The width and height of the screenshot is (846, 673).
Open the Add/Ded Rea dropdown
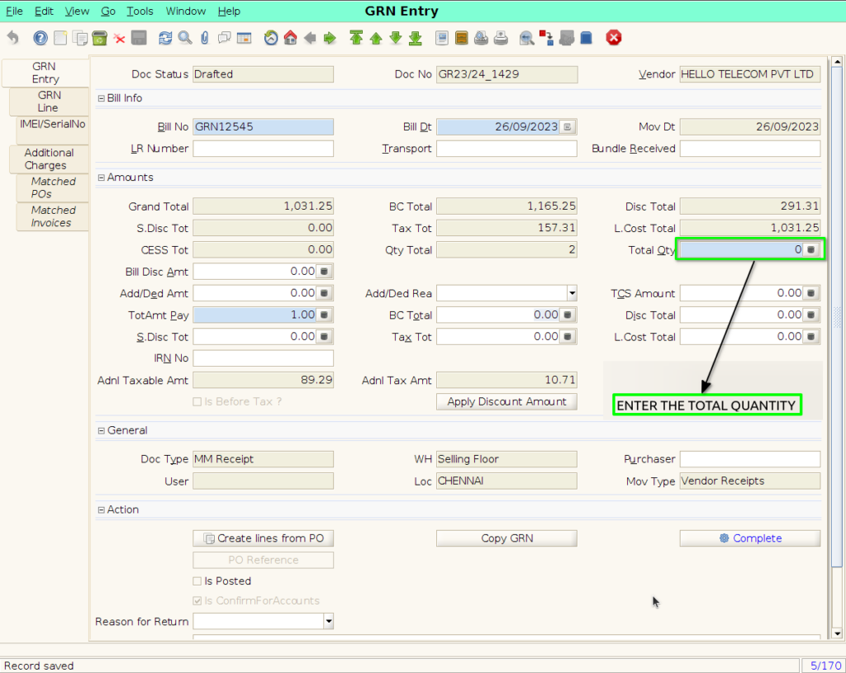click(x=572, y=293)
